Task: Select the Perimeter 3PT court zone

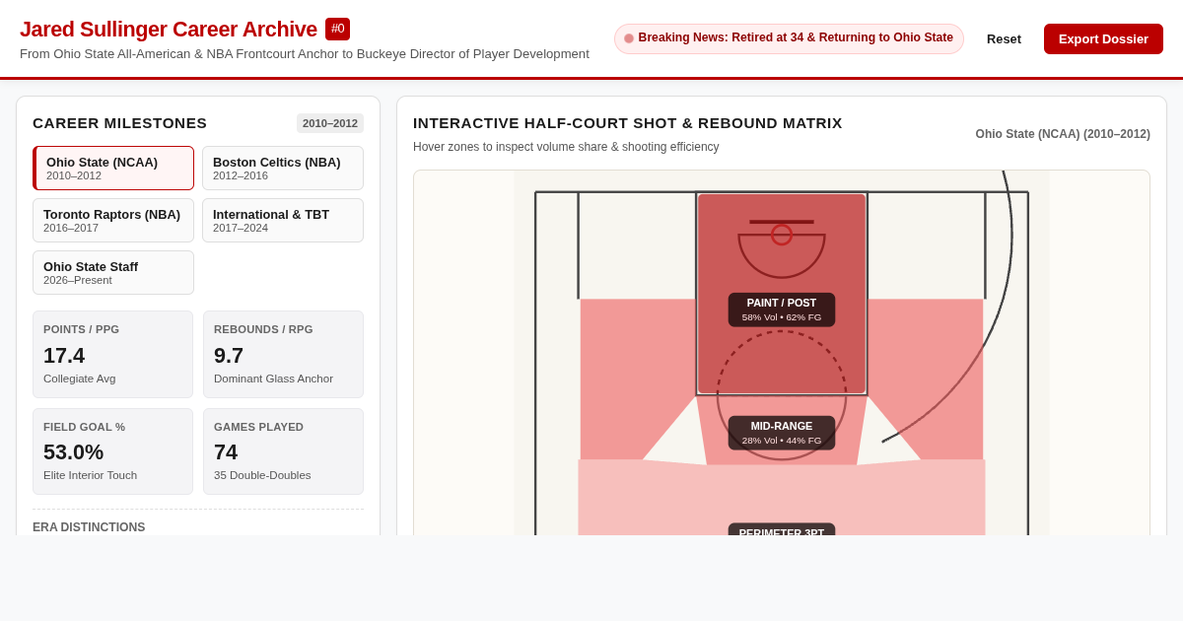Action: (x=782, y=529)
